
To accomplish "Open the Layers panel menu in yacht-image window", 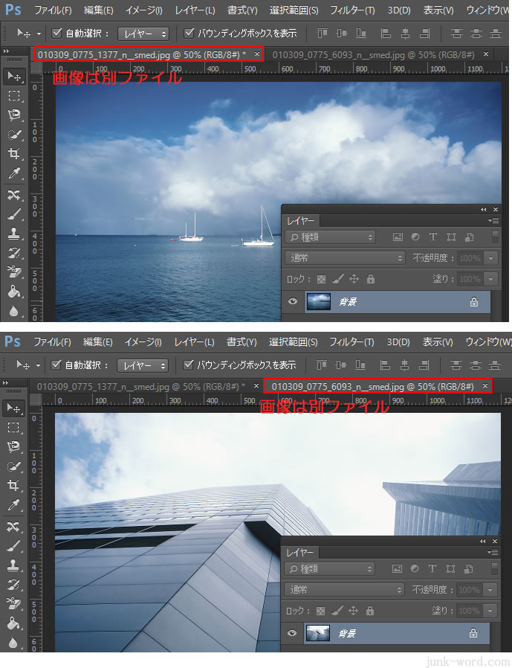I will [x=493, y=220].
